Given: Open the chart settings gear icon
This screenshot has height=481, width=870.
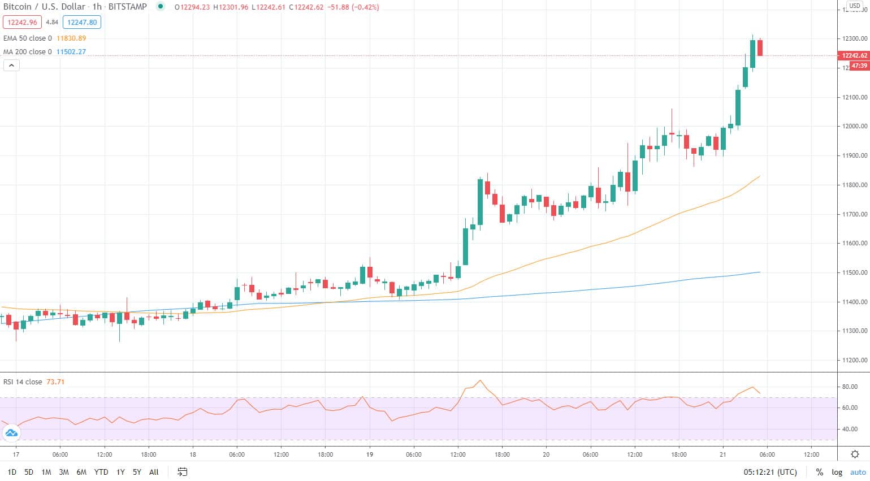Looking at the screenshot, I should (854, 454).
